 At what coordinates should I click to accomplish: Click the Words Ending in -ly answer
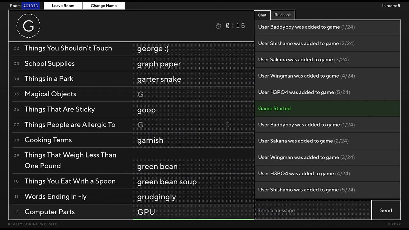click(193, 197)
